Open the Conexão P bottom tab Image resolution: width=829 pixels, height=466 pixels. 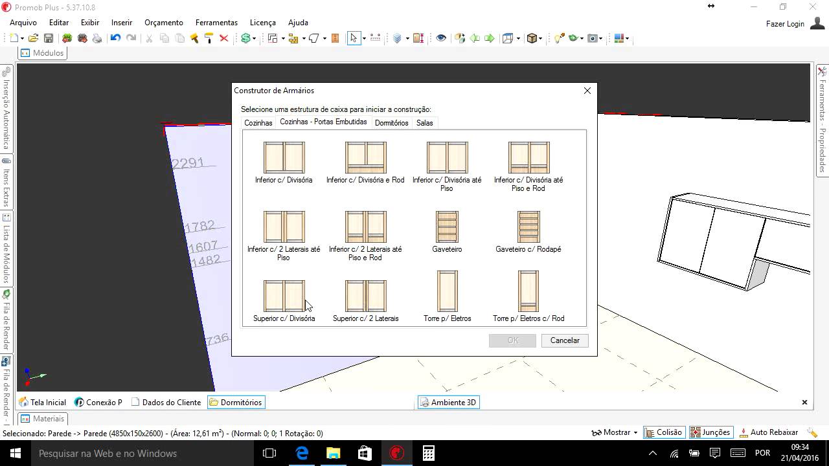98,403
